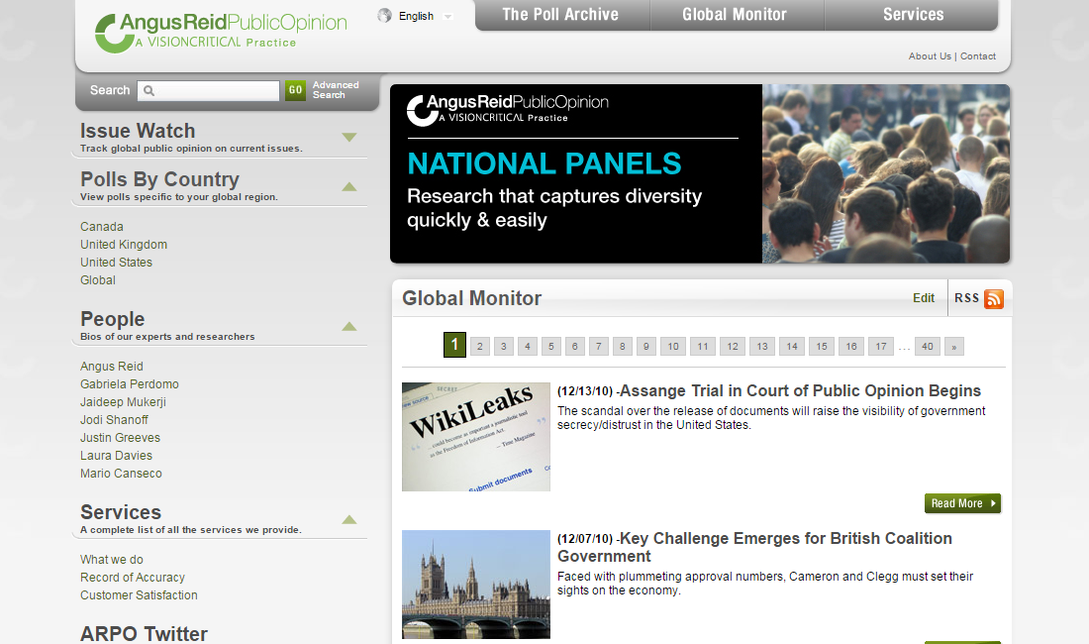1089x644 pixels.
Task: Collapse the Services sidebar section
Action: 349,519
